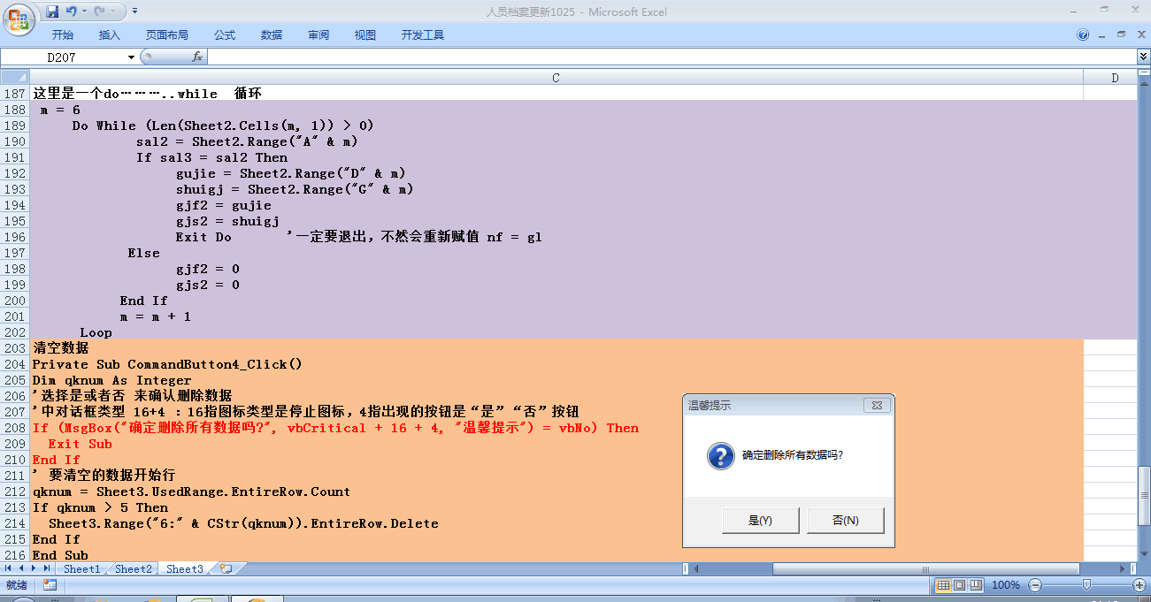Viewport: 1151px width, 602px height.
Task: Select column C header
Action: click(556, 78)
